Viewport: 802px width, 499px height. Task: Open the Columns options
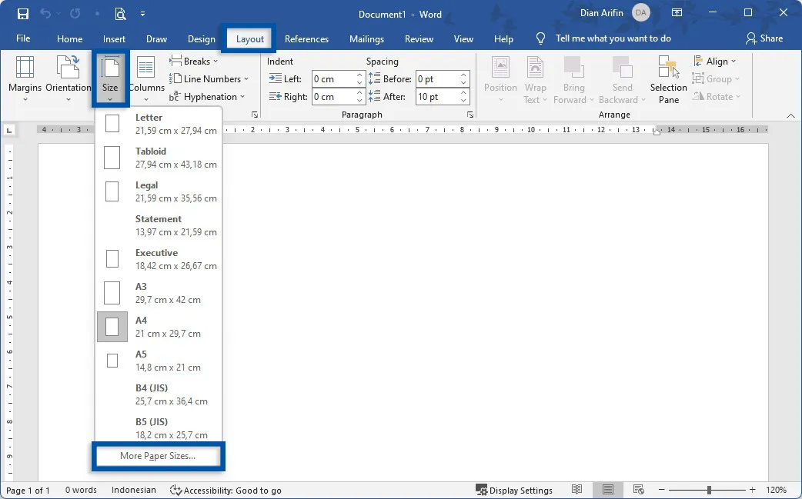point(146,77)
